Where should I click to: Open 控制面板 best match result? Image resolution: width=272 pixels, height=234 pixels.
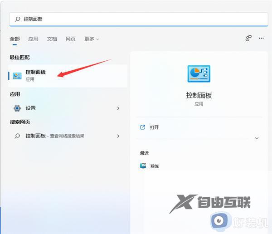[x=68, y=76]
